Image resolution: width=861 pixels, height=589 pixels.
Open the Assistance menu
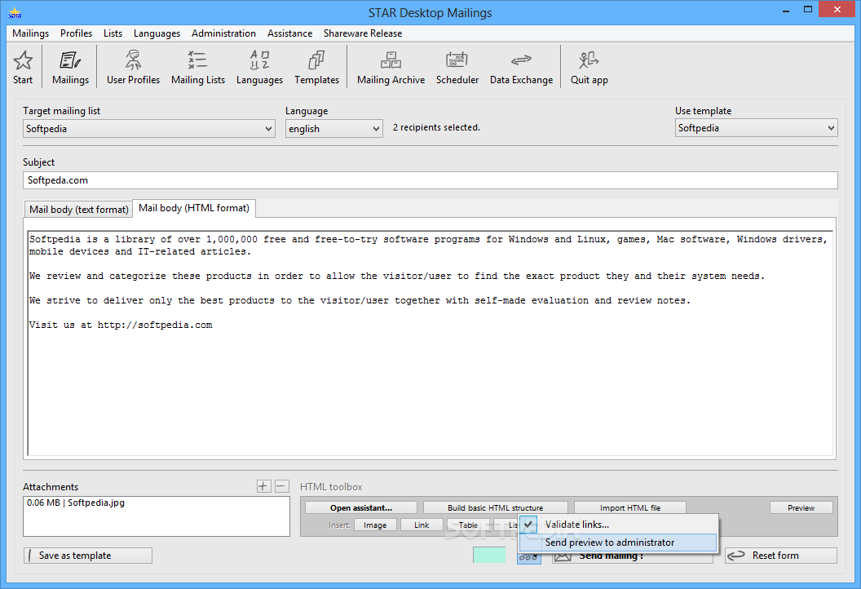290,33
